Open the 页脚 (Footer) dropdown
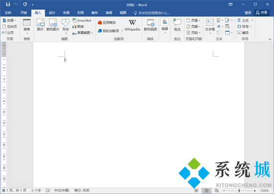Viewport: 274px width, 194px height. (x=193, y=26)
